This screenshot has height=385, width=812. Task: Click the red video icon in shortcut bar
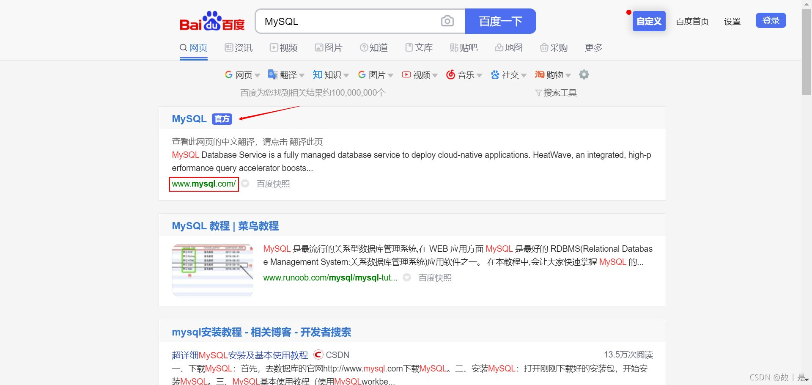coord(406,75)
